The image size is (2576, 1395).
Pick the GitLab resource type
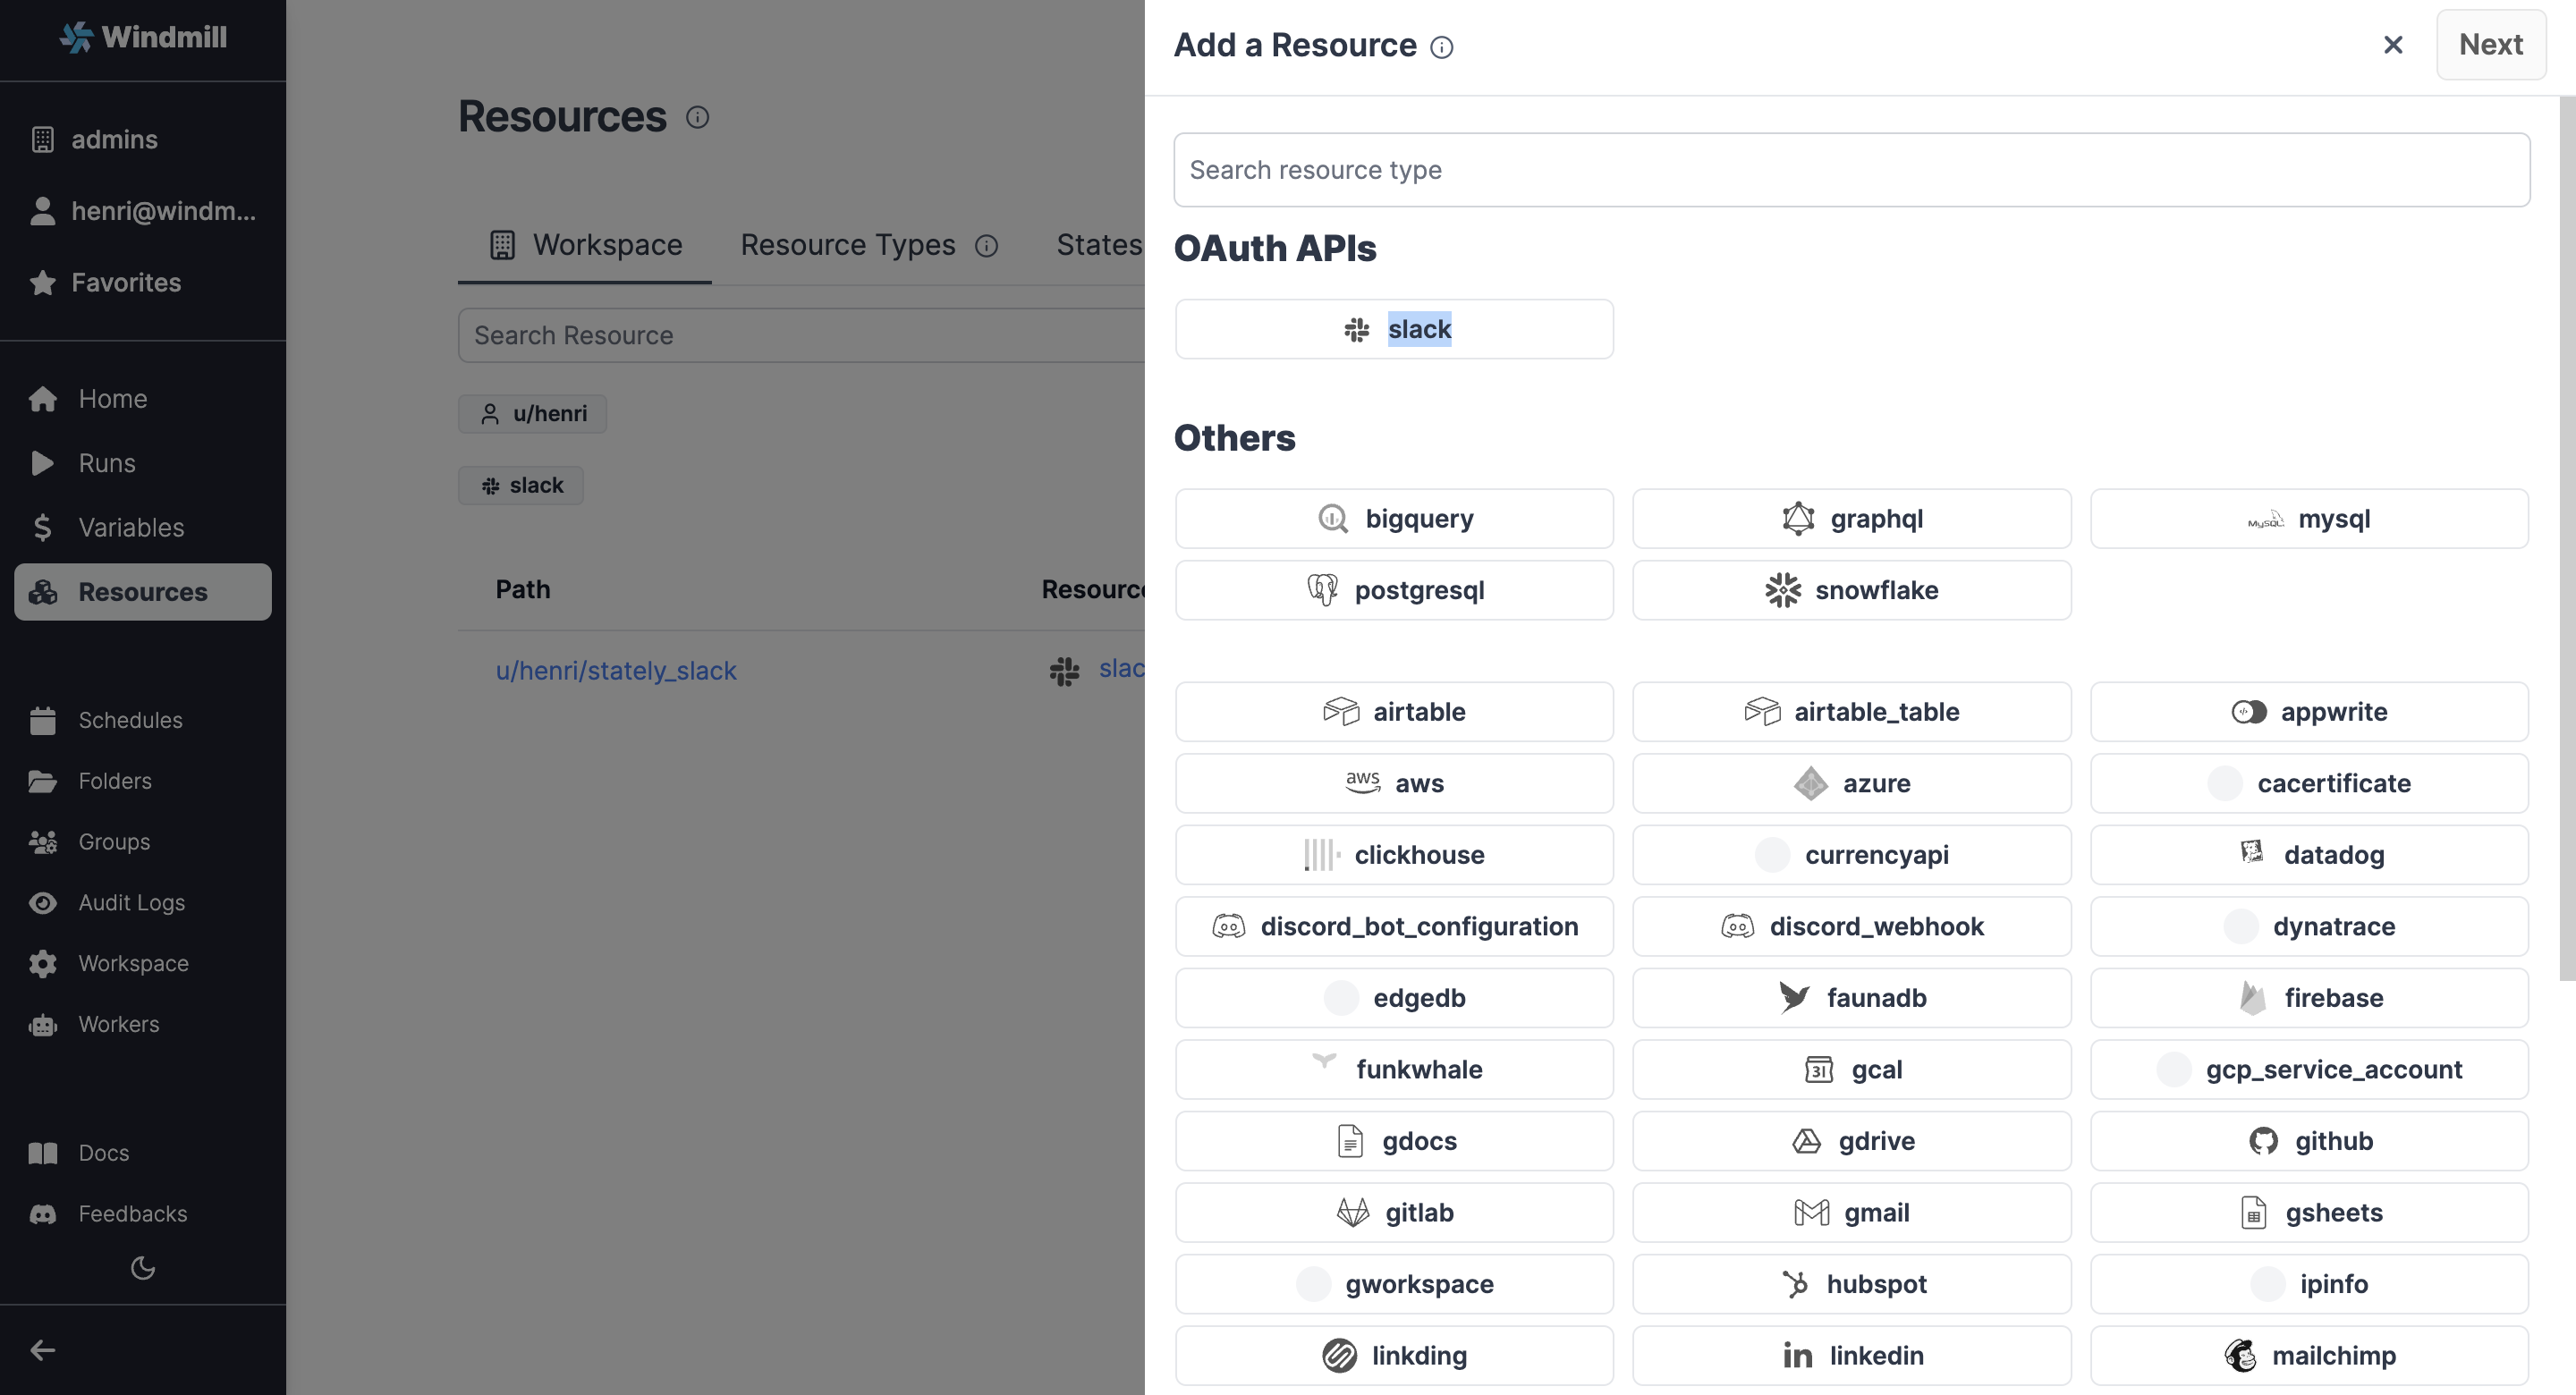pyautogui.click(x=1393, y=1212)
